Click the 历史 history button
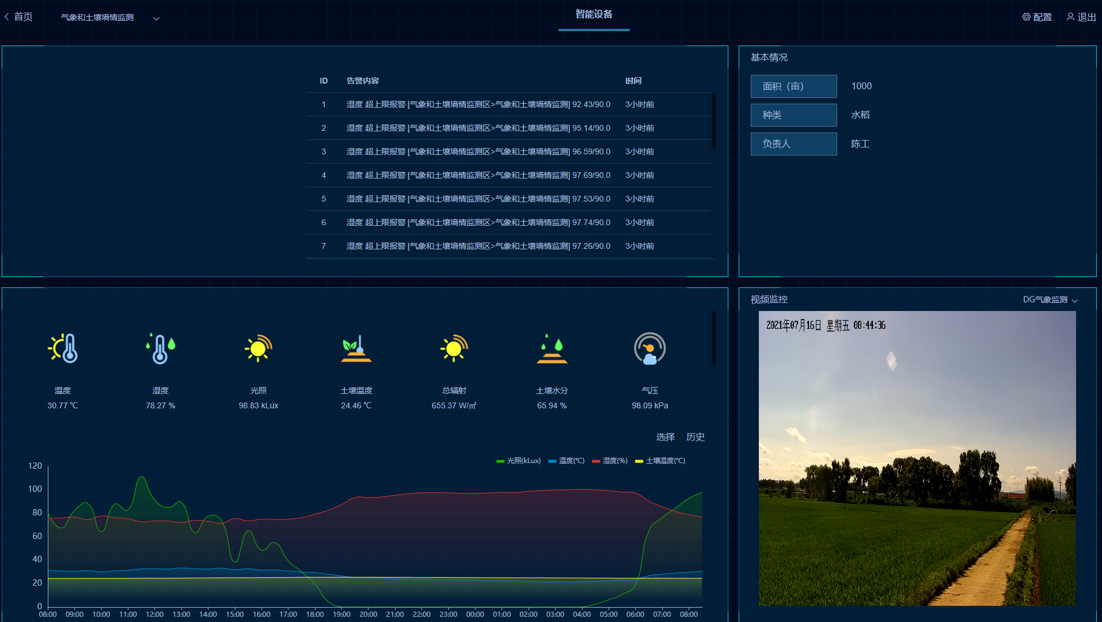This screenshot has width=1102, height=622. click(x=695, y=437)
